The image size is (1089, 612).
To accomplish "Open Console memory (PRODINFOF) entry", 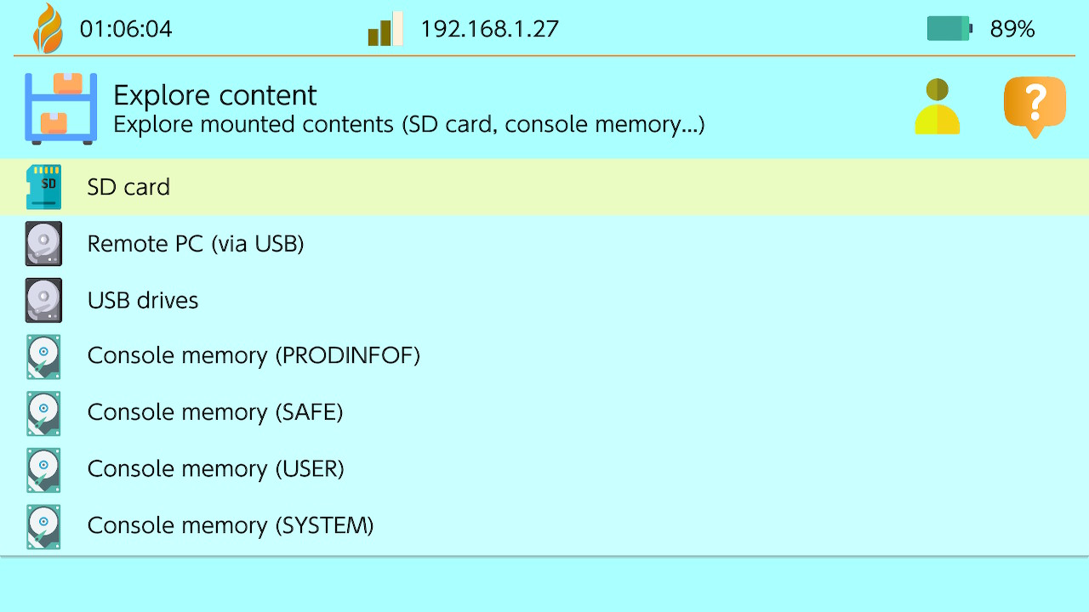I will click(254, 355).
